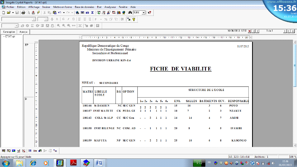Expand the font name combo box

click(x=34, y=19)
